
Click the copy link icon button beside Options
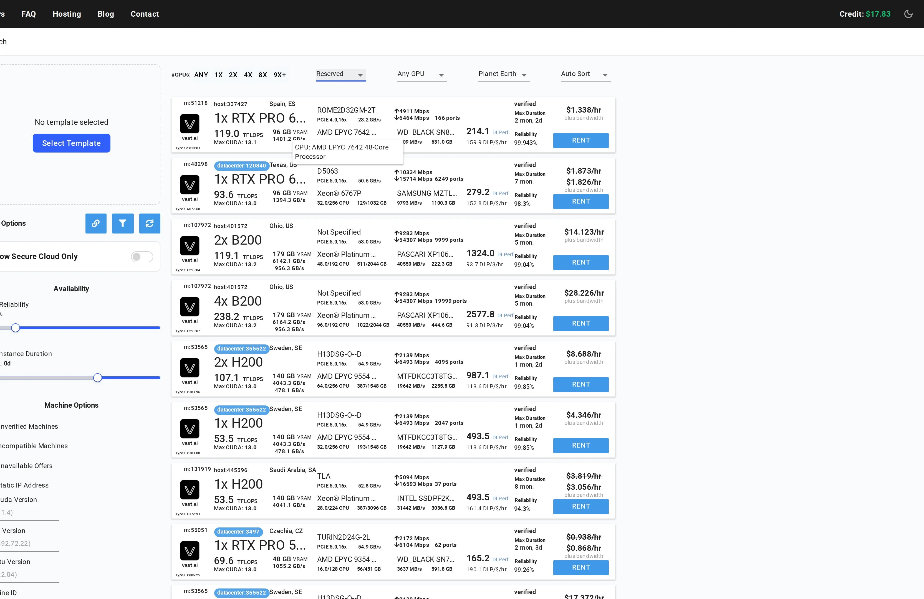(x=96, y=224)
